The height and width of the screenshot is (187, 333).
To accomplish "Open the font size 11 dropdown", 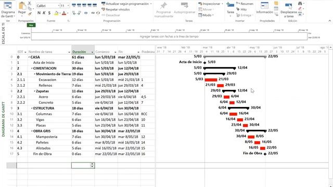I will click(68, 6).
